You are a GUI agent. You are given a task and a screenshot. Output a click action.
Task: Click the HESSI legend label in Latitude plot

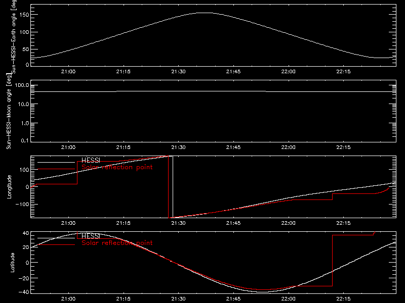[91, 236]
